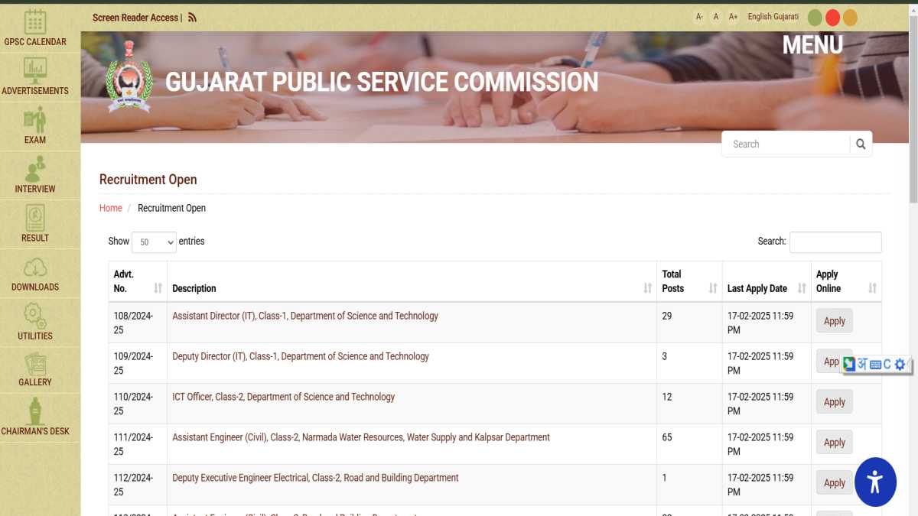Open Deputy Executive Engineer Electrical description link
918x516 pixels.
(315, 478)
